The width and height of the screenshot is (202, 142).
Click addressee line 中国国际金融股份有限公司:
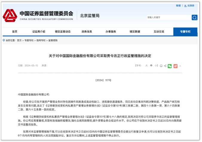[x=34, y=94]
